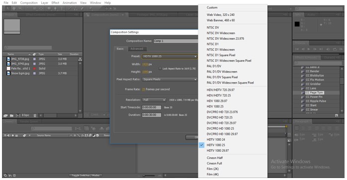The height and width of the screenshot is (180, 347).
Task: Click the new bin icon under Effects list
Action: coord(337,115)
